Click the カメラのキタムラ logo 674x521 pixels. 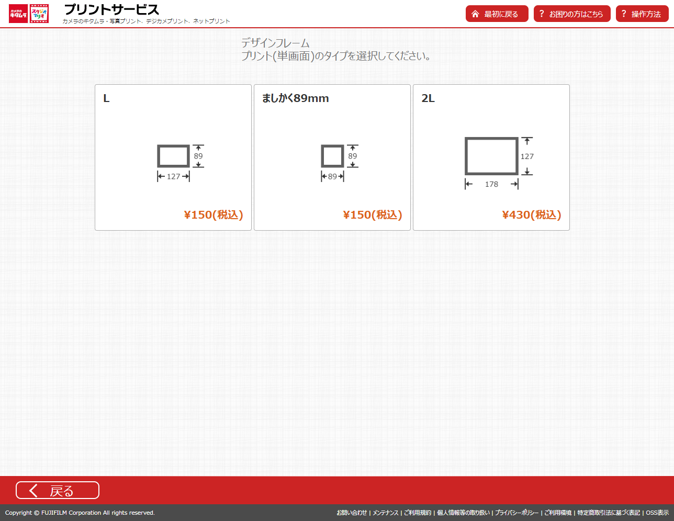point(18,14)
